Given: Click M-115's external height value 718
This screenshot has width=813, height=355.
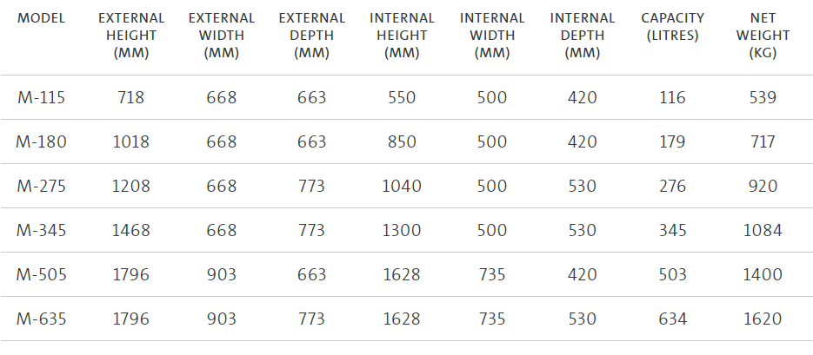Looking at the screenshot, I should click(x=130, y=97).
